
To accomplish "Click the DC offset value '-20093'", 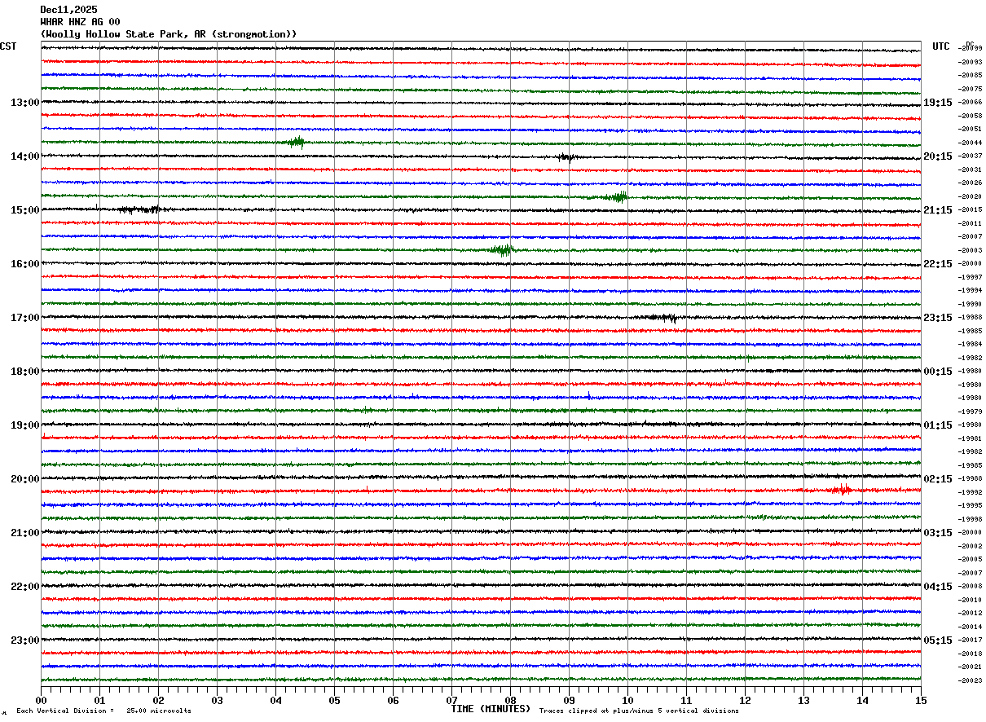I will (971, 62).
